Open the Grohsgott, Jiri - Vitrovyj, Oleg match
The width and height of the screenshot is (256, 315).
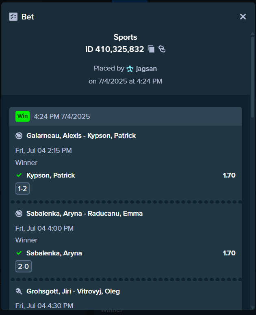(73, 291)
